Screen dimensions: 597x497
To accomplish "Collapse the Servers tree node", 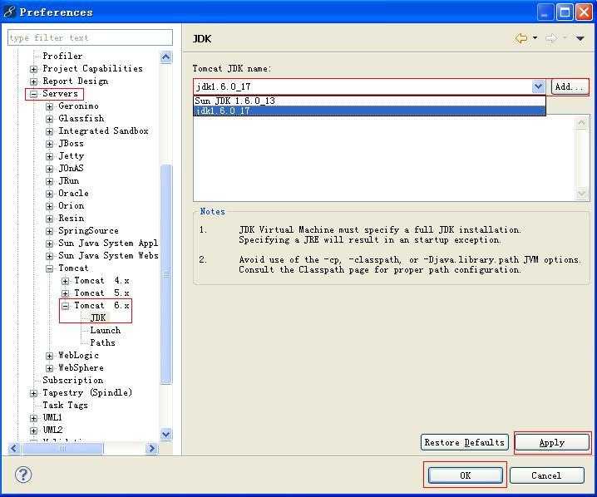I will tap(33, 94).
